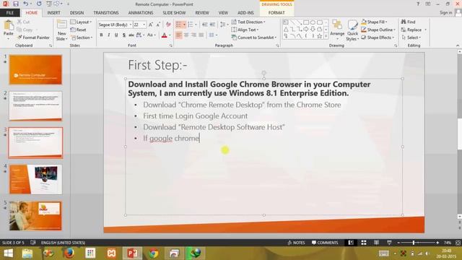Click the Find icon in Editing group

point(408,22)
